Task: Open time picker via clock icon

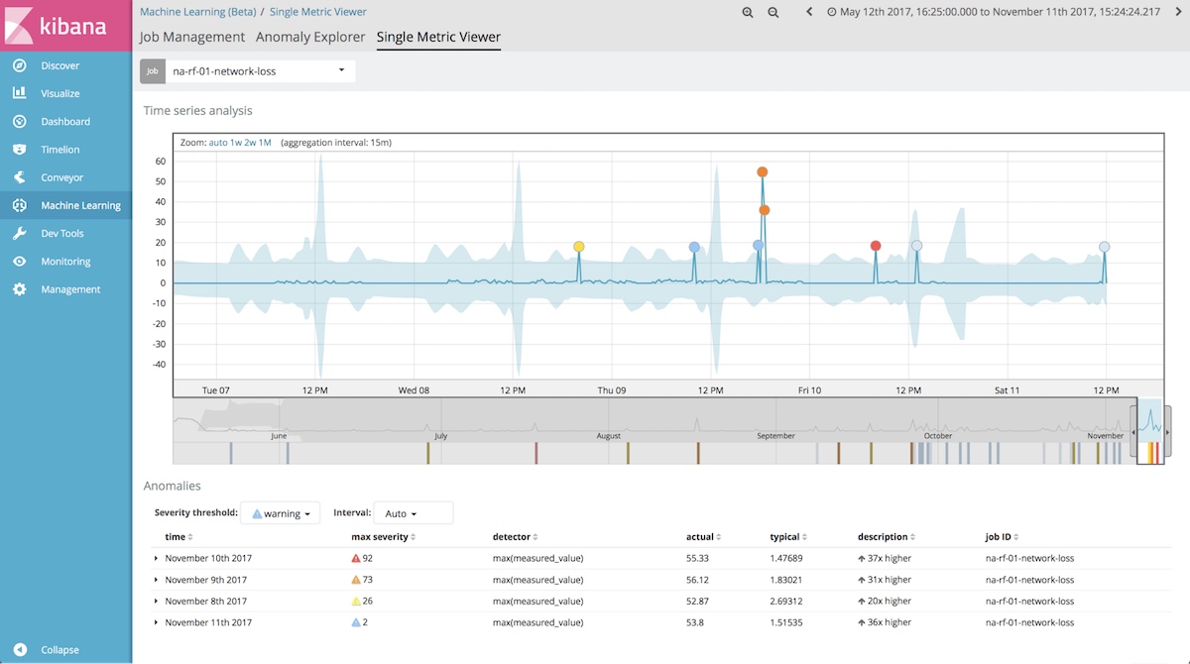Action: (831, 12)
